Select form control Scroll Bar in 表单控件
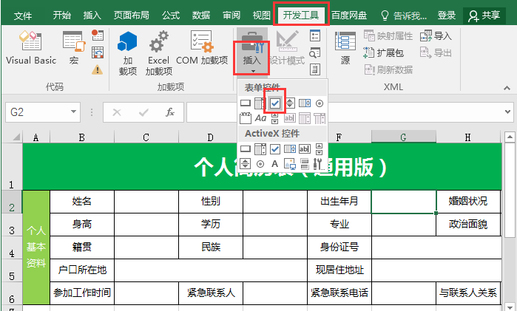The width and height of the screenshot is (517, 311). (x=274, y=118)
